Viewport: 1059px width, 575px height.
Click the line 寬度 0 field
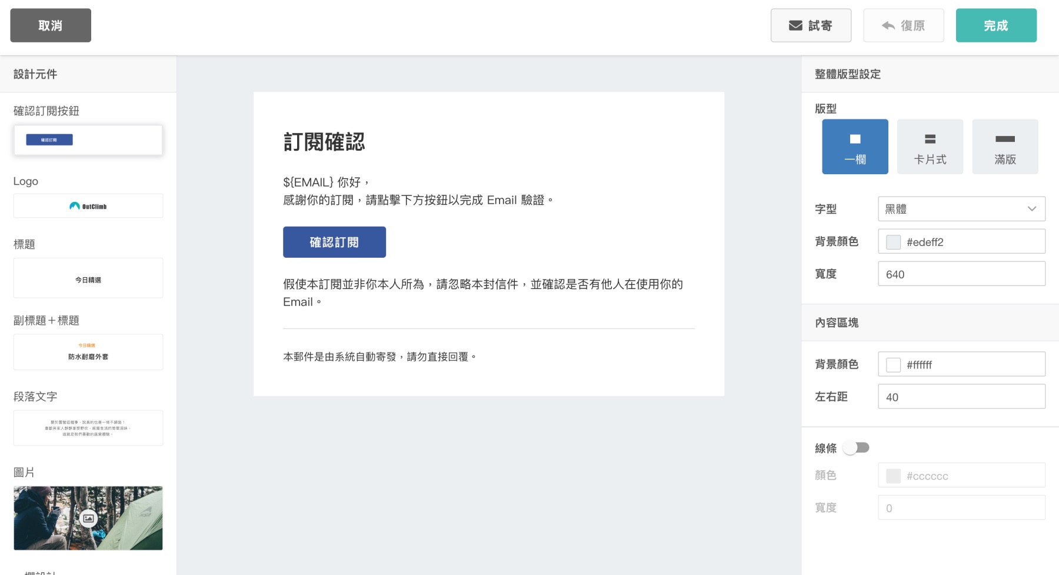pyautogui.click(x=961, y=507)
